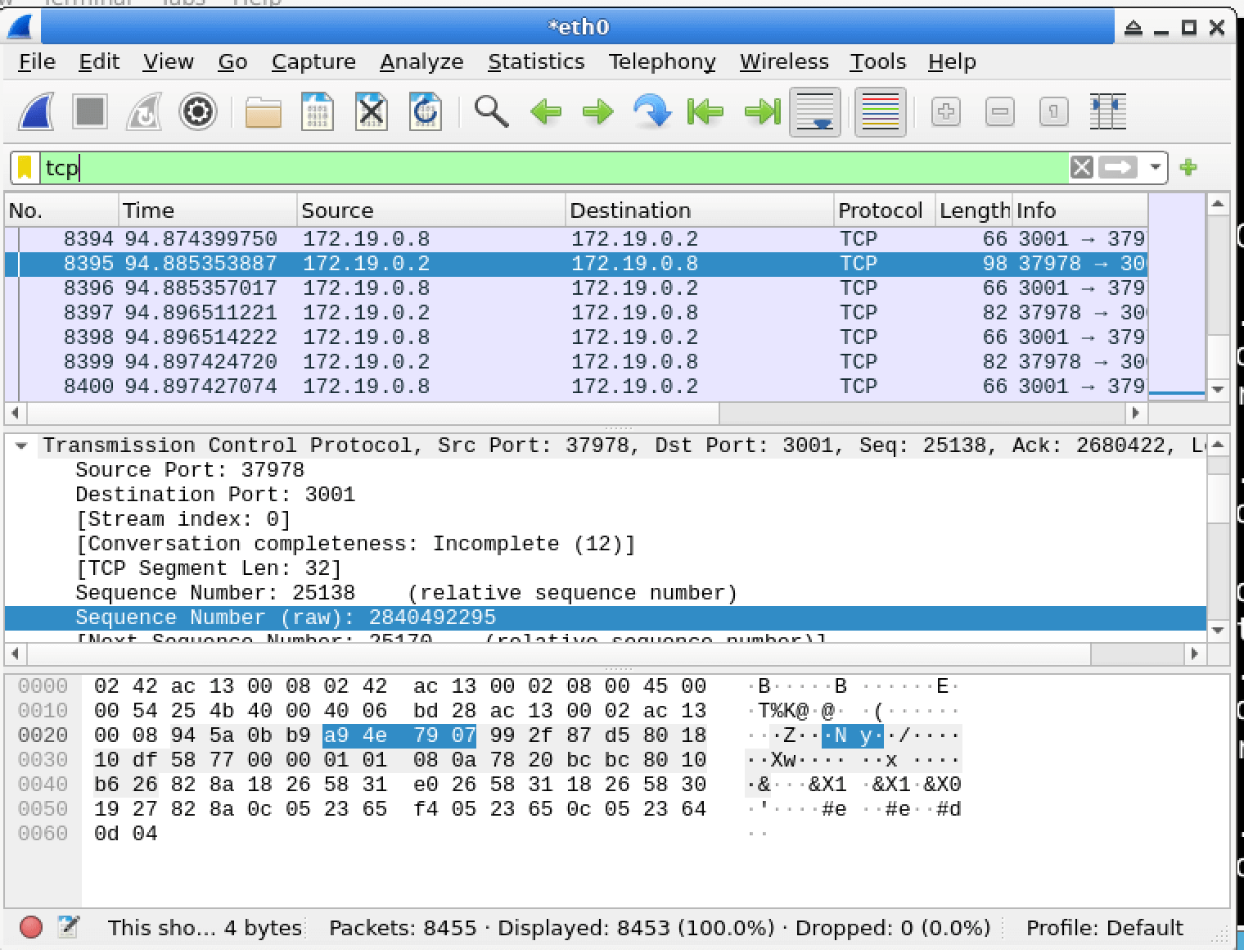This screenshot has width=1244, height=950.
Task: Open the Analyze menu
Action: [421, 62]
